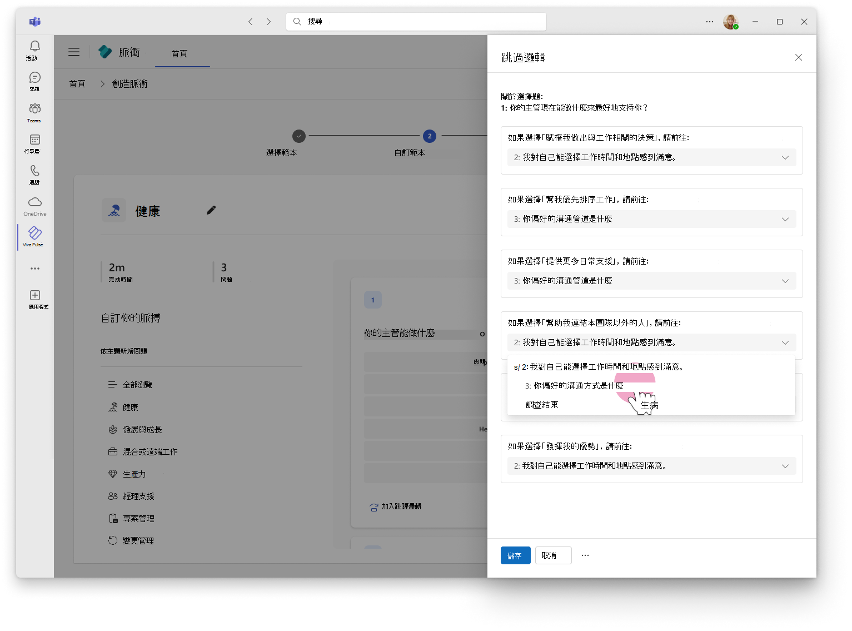Click the pencil icon to rename 健康
The image size is (852, 631).
click(x=211, y=210)
